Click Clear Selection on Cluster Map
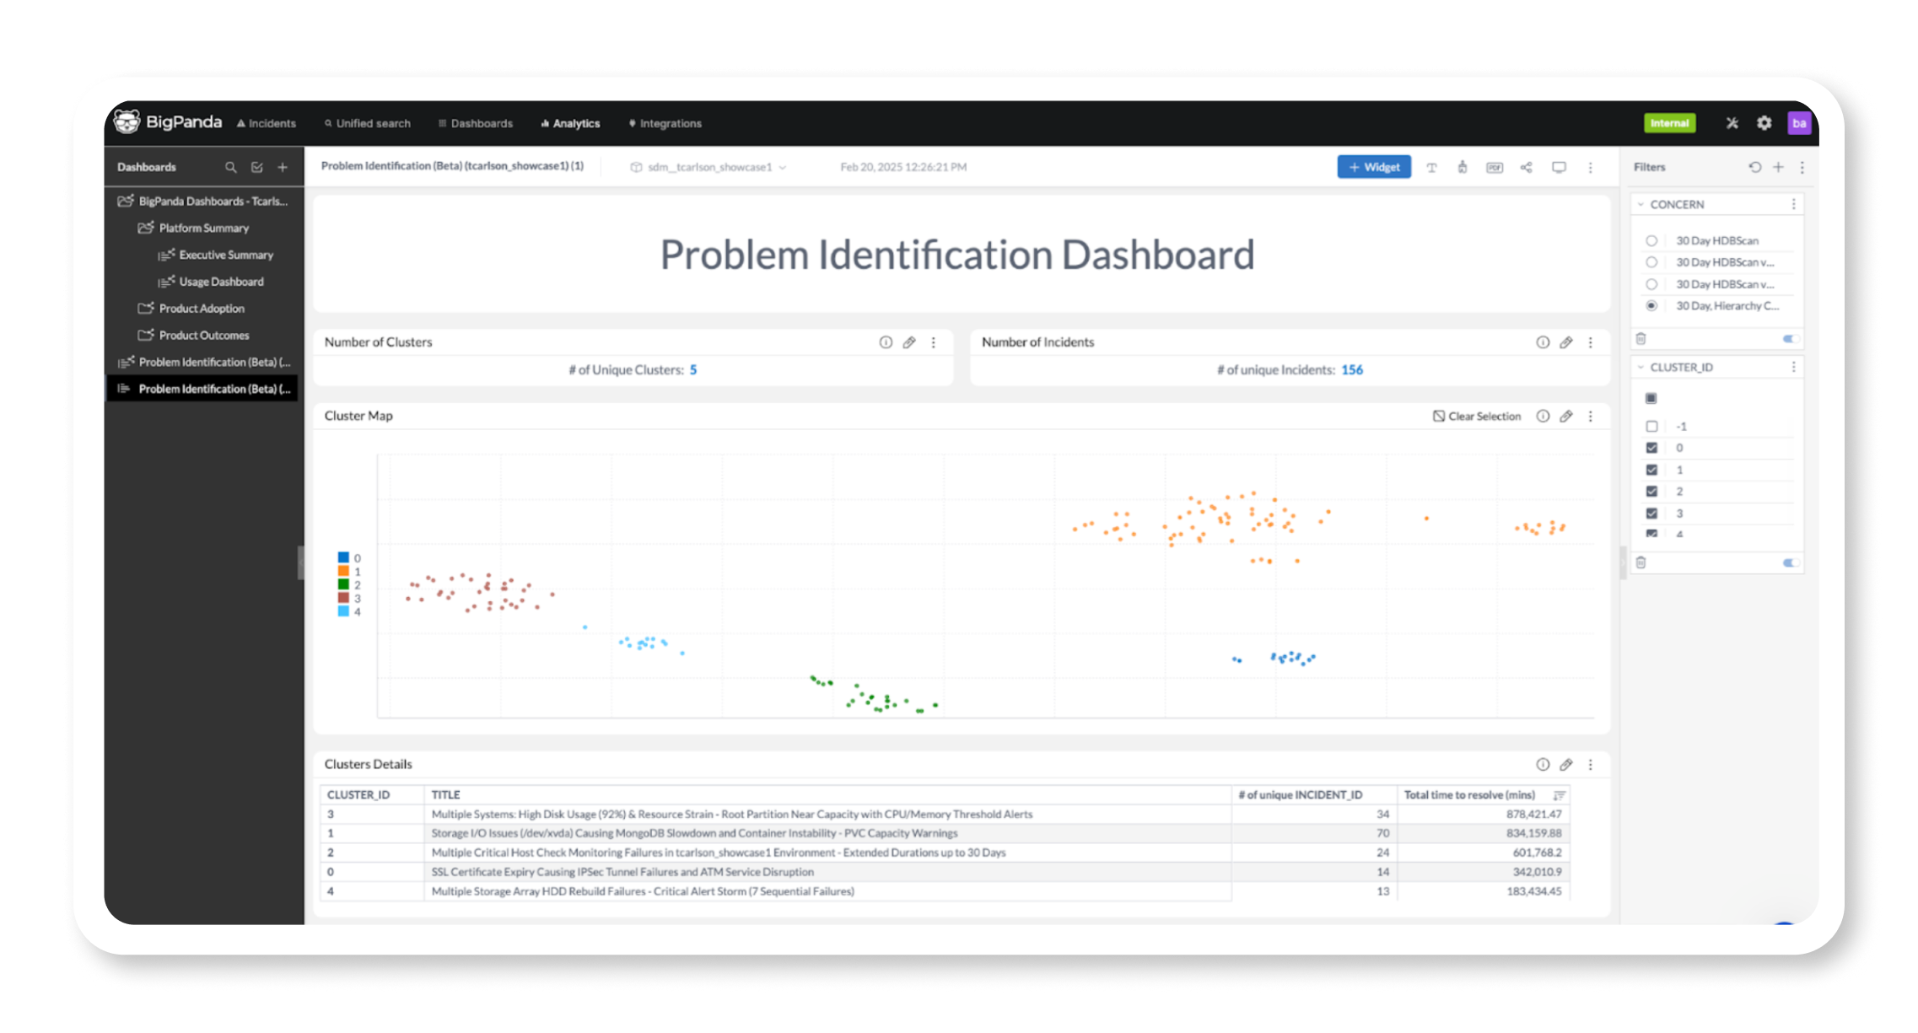The height and width of the screenshot is (1033, 1918). click(1476, 416)
